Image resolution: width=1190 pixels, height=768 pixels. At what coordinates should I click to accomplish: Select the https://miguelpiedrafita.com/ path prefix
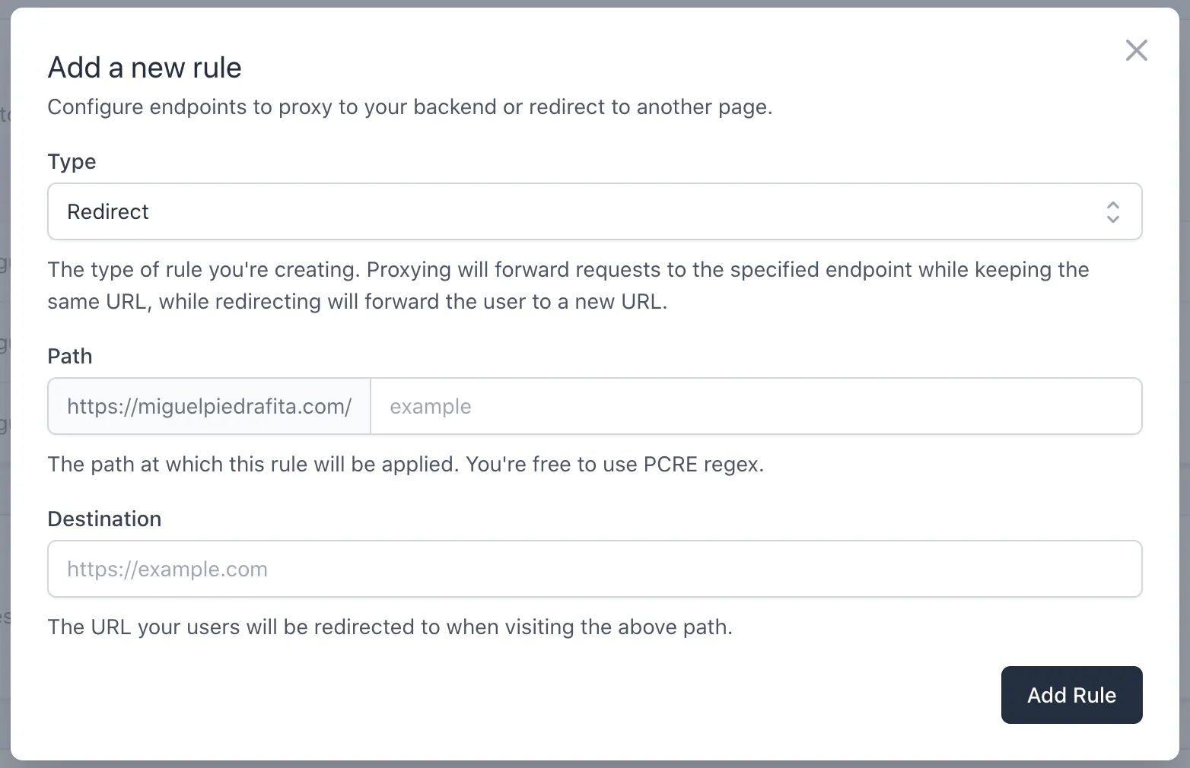(208, 406)
